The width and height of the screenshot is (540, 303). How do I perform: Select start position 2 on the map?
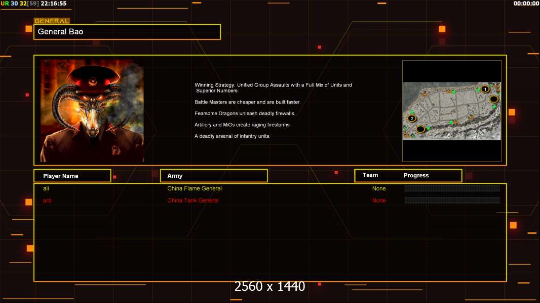[x=412, y=118]
